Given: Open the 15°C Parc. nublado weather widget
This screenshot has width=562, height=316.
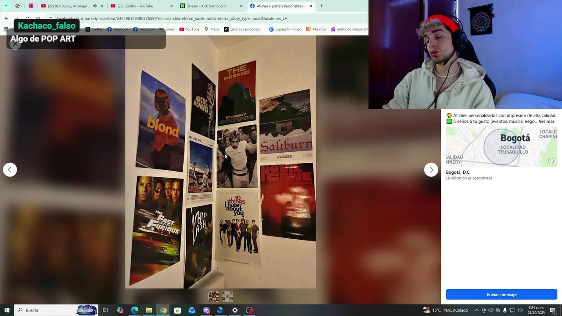Looking at the screenshot, I should pyautogui.click(x=445, y=310).
